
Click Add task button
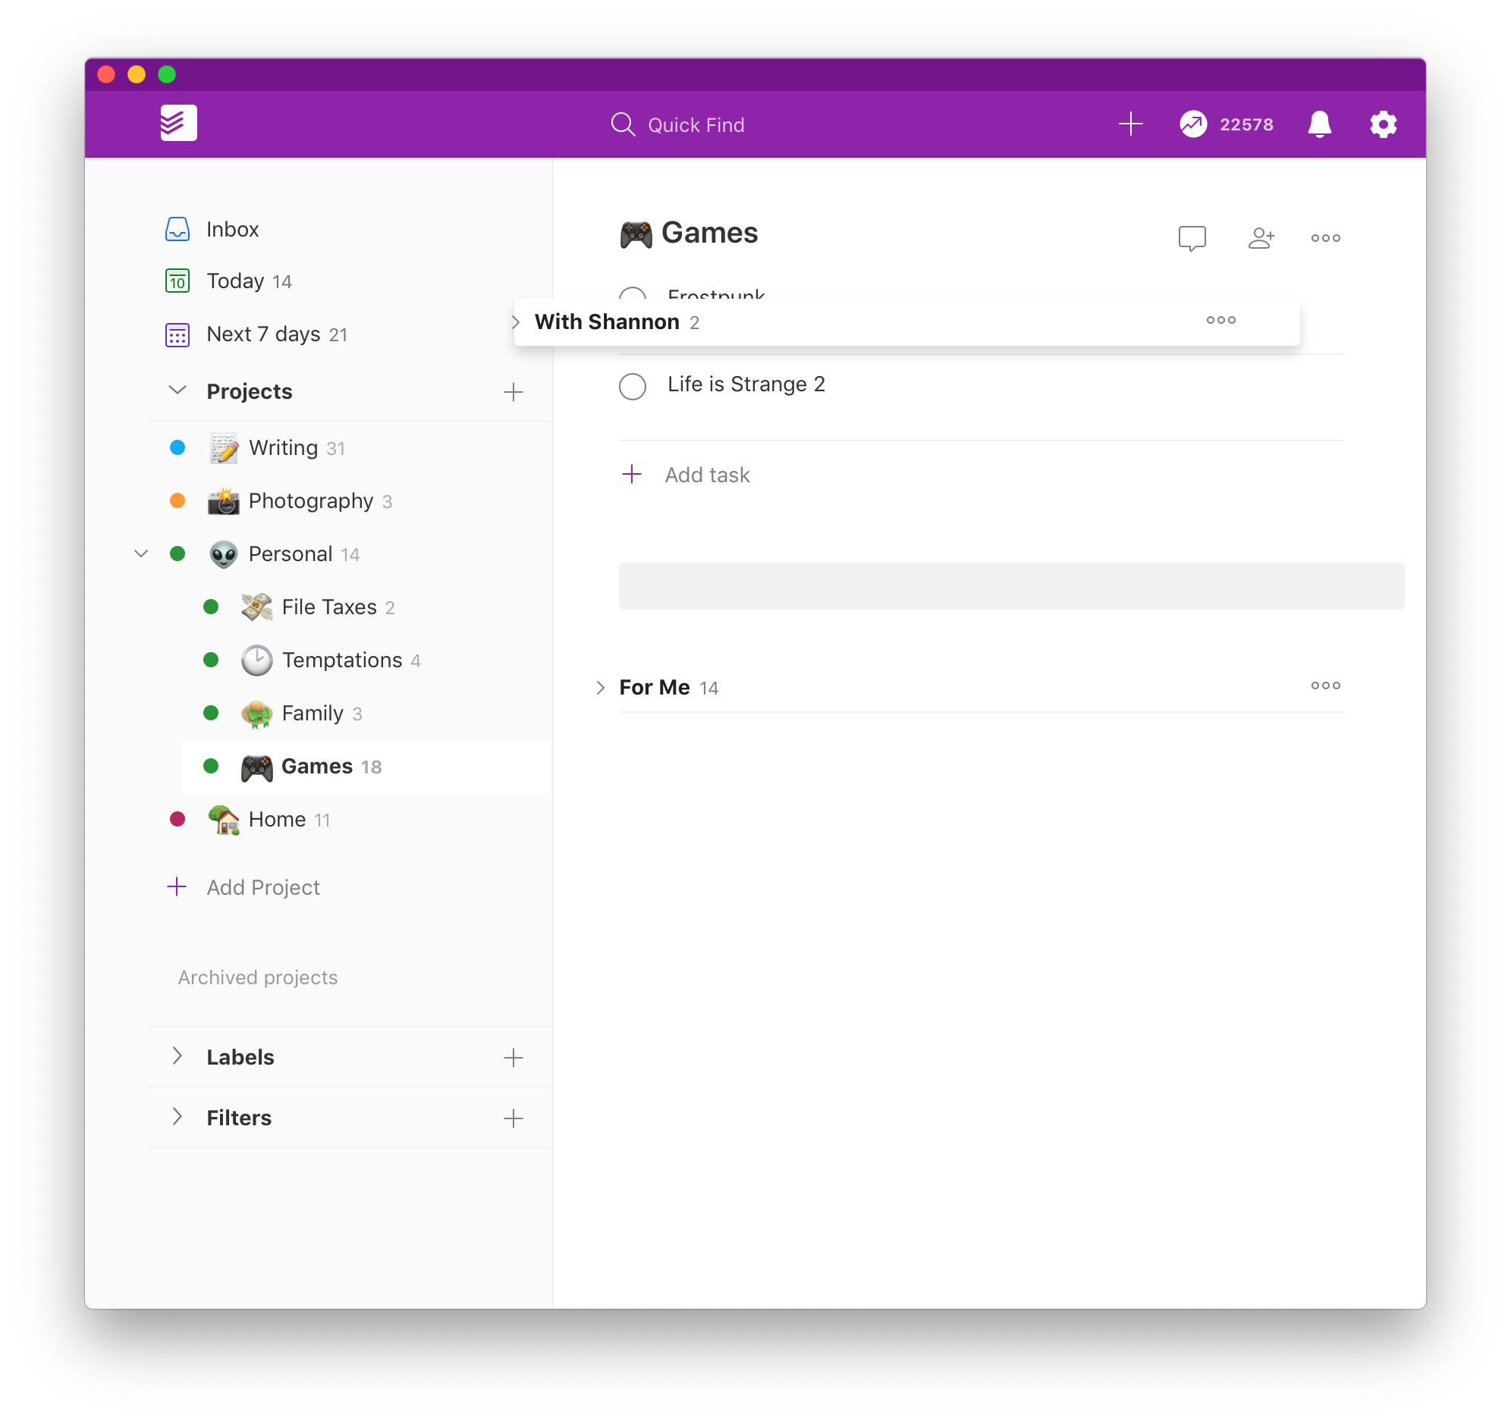click(686, 475)
